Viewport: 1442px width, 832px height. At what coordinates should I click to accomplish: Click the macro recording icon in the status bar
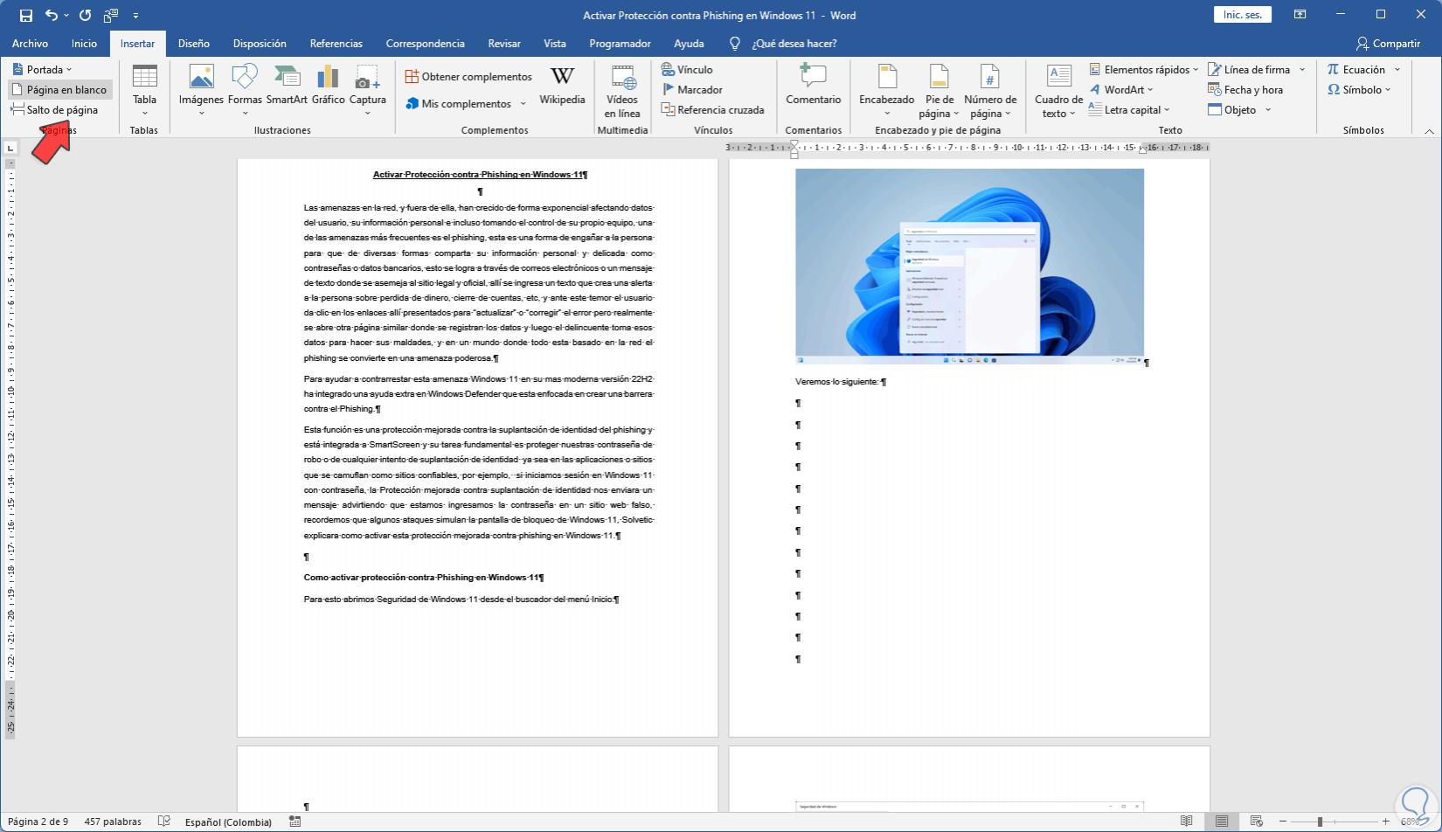tap(295, 822)
